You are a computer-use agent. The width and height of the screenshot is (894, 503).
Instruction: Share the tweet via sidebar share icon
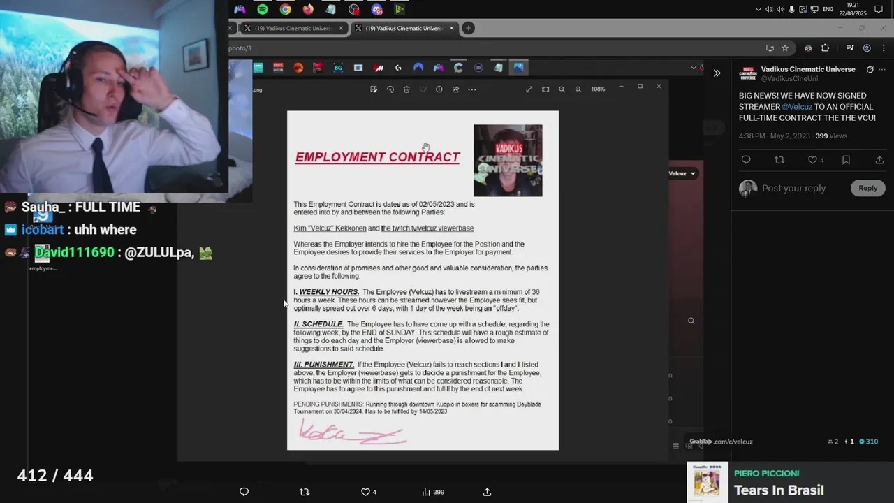click(879, 160)
